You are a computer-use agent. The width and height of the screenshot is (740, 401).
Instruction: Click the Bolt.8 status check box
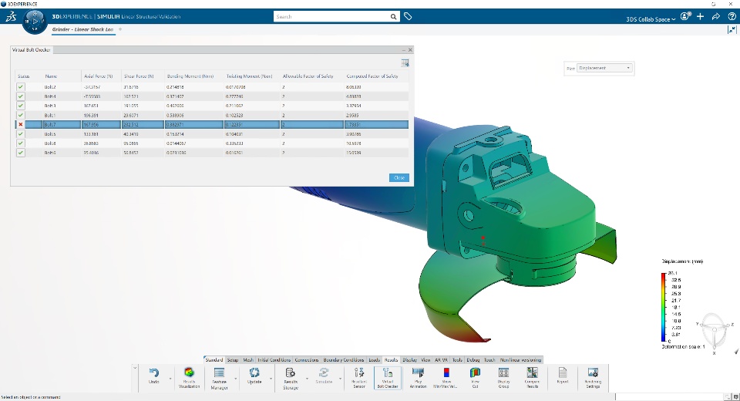point(20,143)
